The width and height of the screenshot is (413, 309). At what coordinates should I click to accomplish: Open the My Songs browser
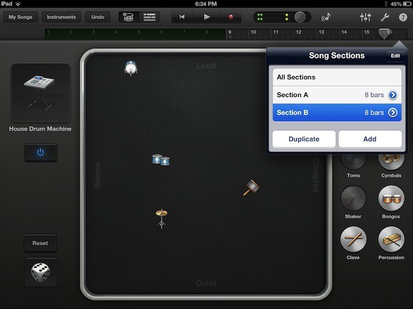click(x=20, y=17)
